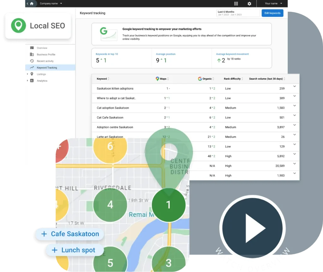Open the Overview sidebar item
This screenshot has height=272, width=323.
coord(42,48)
